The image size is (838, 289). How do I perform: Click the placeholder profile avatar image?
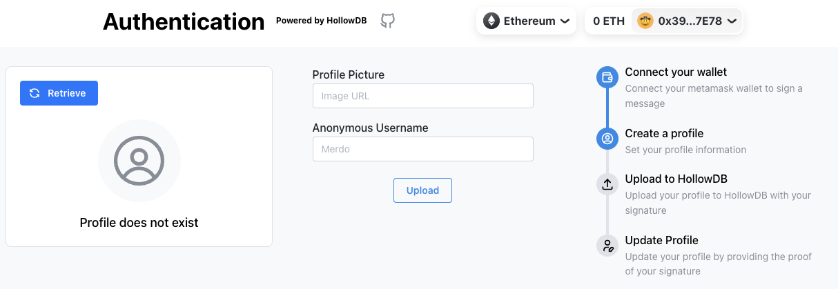click(139, 161)
